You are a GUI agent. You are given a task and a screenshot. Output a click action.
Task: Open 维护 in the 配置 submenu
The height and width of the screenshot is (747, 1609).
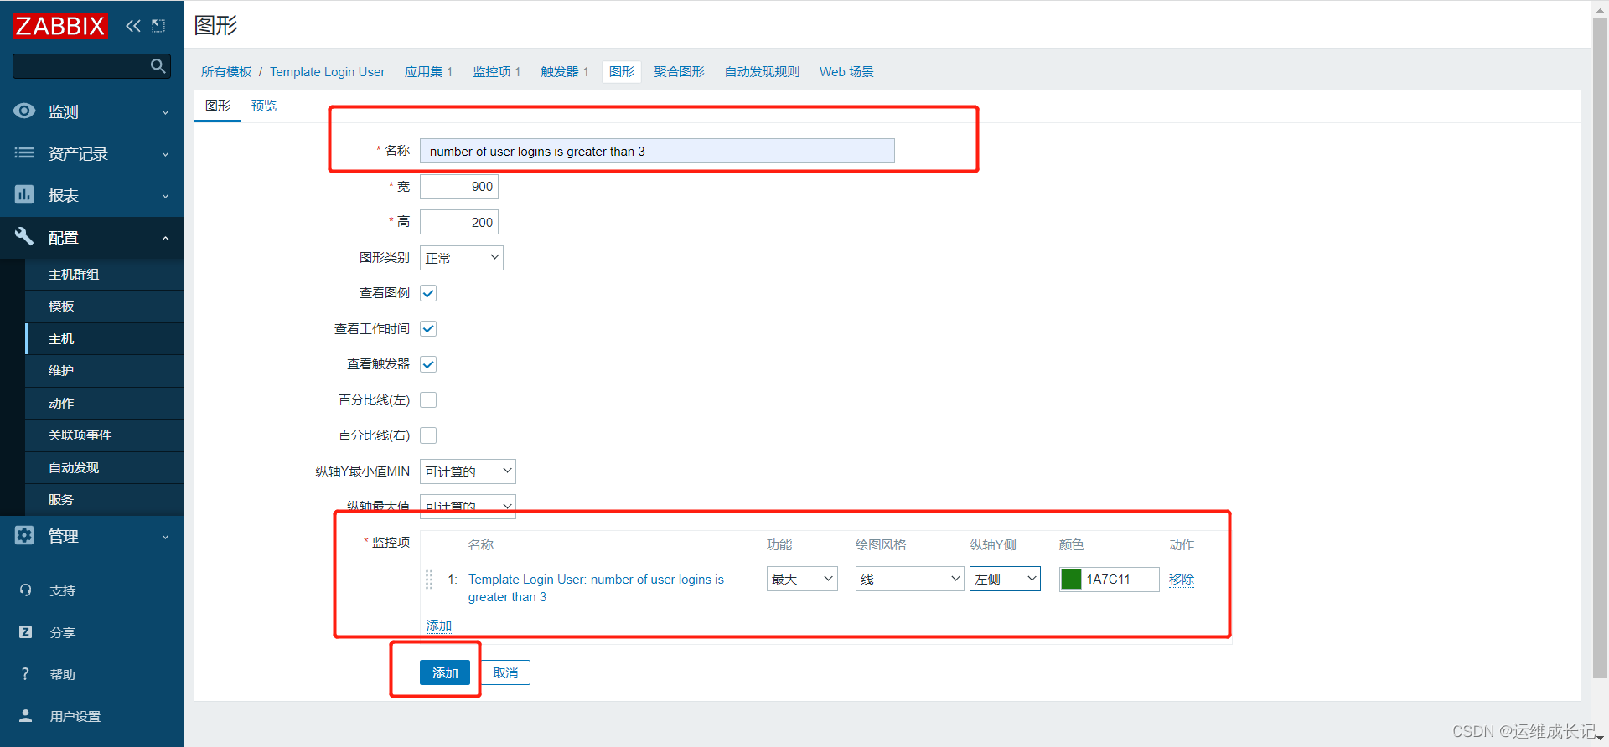104,370
